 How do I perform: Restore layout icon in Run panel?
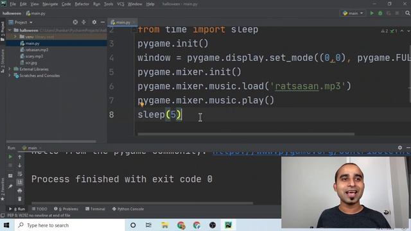pos(10,175)
